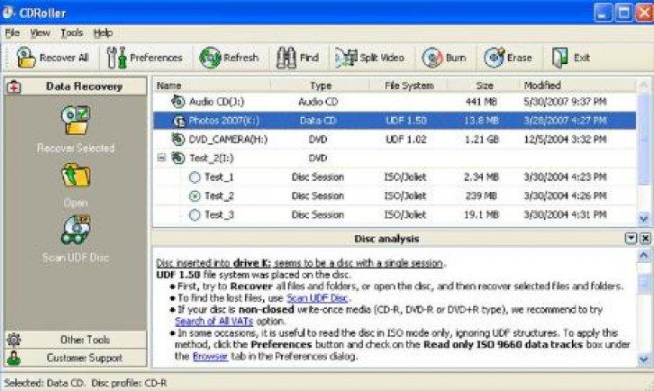Select the Audio CD(J:) name text
Screen dimensions: 654x391
tap(216, 102)
